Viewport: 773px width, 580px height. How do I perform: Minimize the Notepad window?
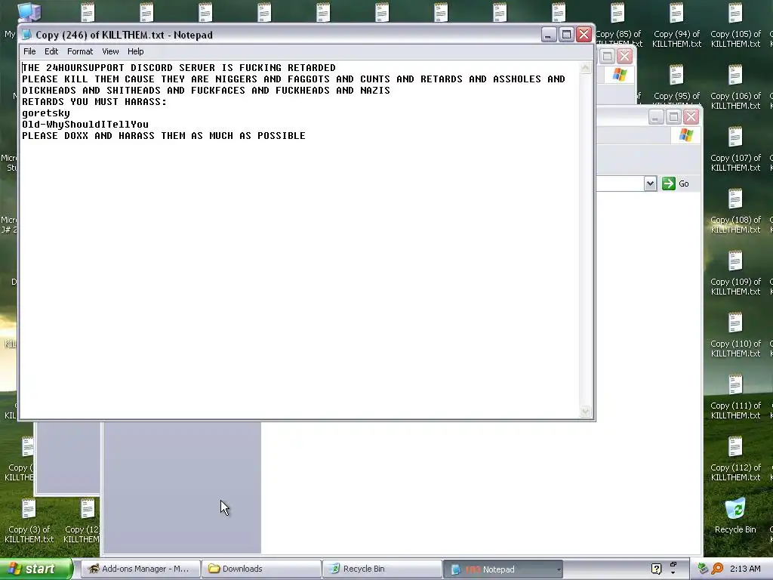coord(549,35)
